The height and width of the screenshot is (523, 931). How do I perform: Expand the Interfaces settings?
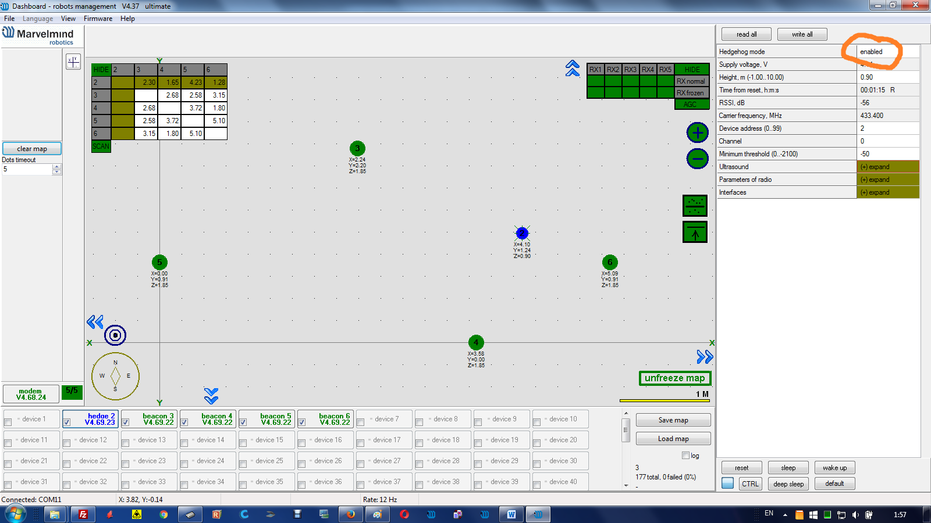(x=888, y=192)
